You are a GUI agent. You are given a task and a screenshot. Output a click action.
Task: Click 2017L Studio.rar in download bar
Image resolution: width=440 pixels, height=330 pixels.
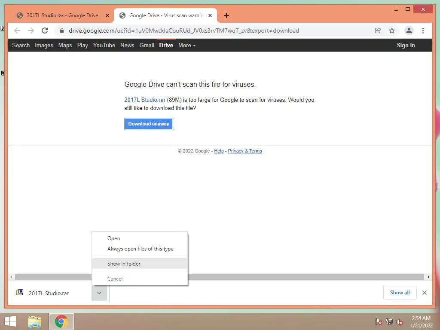pos(49,293)
